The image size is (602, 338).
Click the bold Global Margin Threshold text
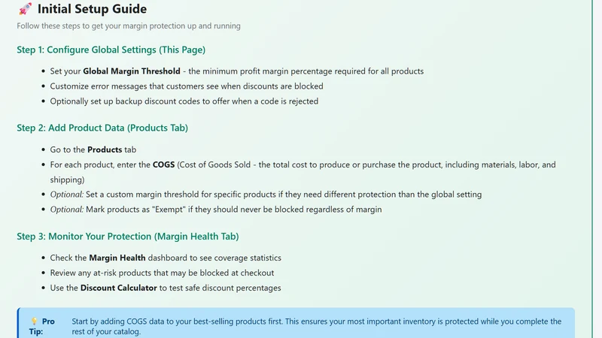(x=132, y=71)
